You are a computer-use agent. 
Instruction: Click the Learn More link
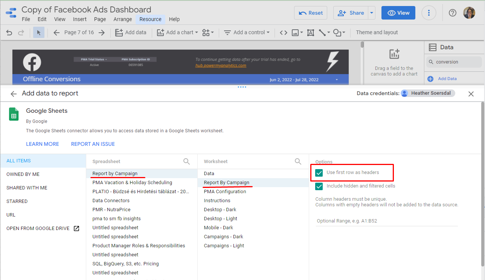[x=43, y=144]
